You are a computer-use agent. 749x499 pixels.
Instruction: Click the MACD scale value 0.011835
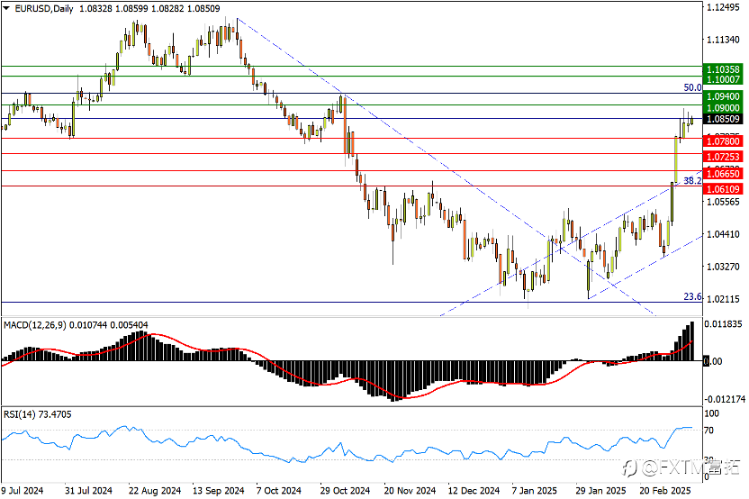(725, 324)
